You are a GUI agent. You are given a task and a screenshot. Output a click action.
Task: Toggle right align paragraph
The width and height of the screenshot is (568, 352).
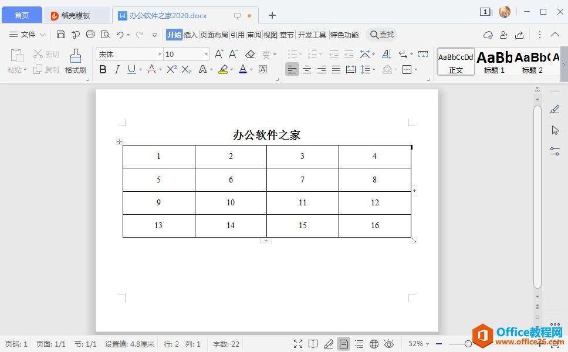322,69
